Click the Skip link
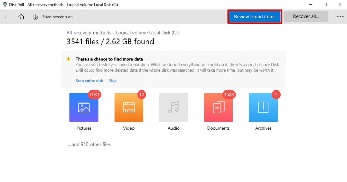The height and width of the screenshot is (182, 347). [113, 81]
